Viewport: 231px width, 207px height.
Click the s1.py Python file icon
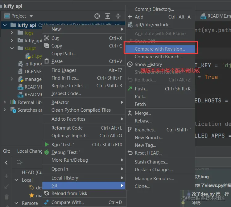coord(28,56)
